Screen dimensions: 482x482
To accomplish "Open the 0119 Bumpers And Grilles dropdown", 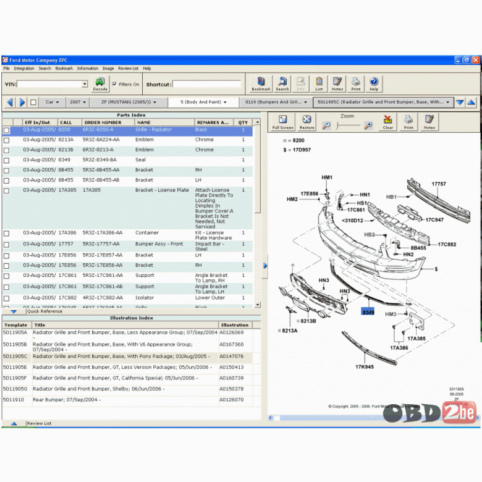I will pos(276,102).
